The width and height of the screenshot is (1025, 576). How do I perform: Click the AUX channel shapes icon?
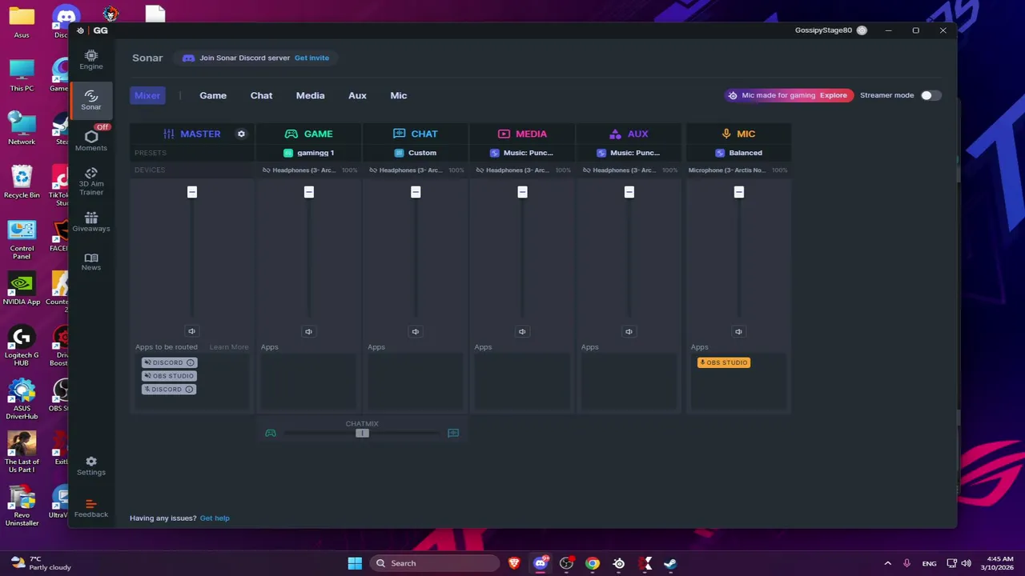[x=615, y=134]
